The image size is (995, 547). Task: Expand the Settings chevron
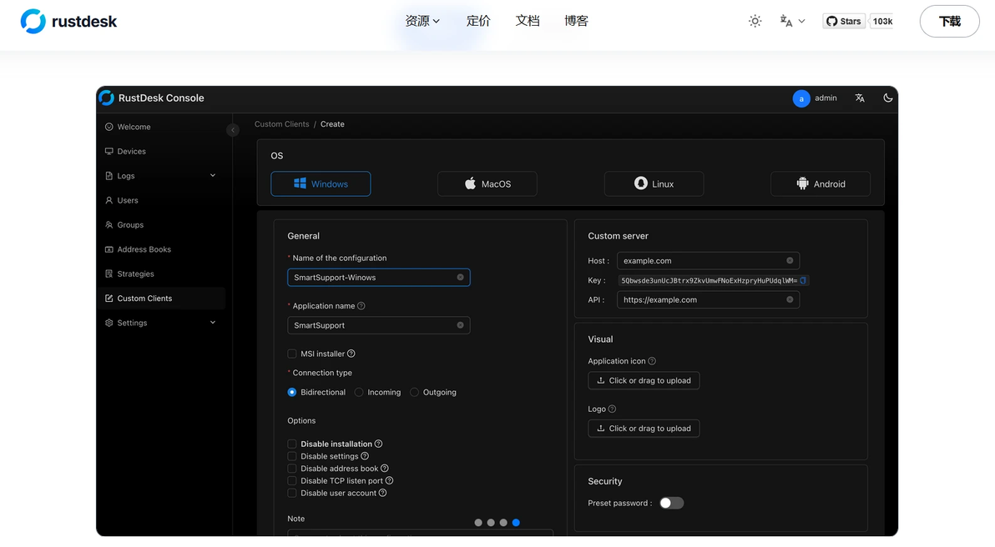coord(213,323)
